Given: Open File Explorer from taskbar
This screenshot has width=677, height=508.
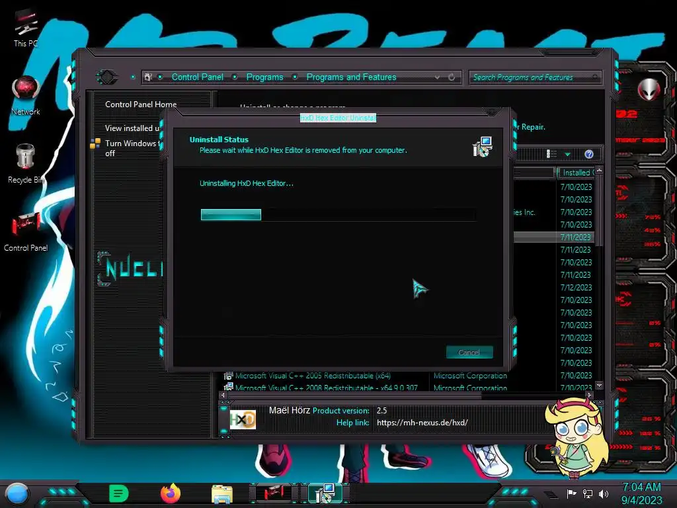Looking at the screenshot, I should coord(222,494).
